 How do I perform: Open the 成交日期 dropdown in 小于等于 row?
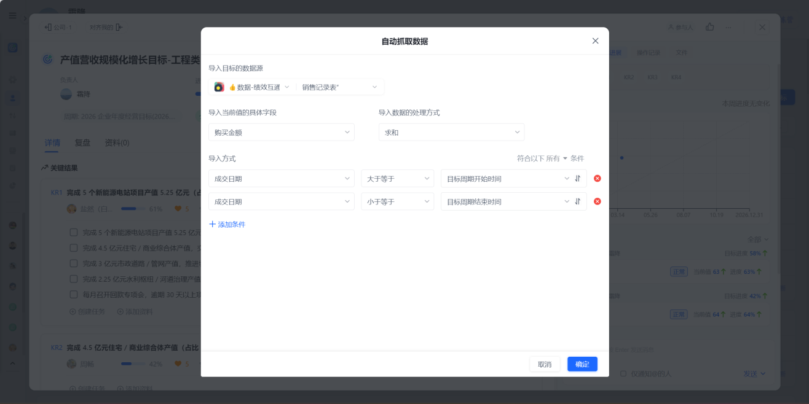click(x=282, y=201)
